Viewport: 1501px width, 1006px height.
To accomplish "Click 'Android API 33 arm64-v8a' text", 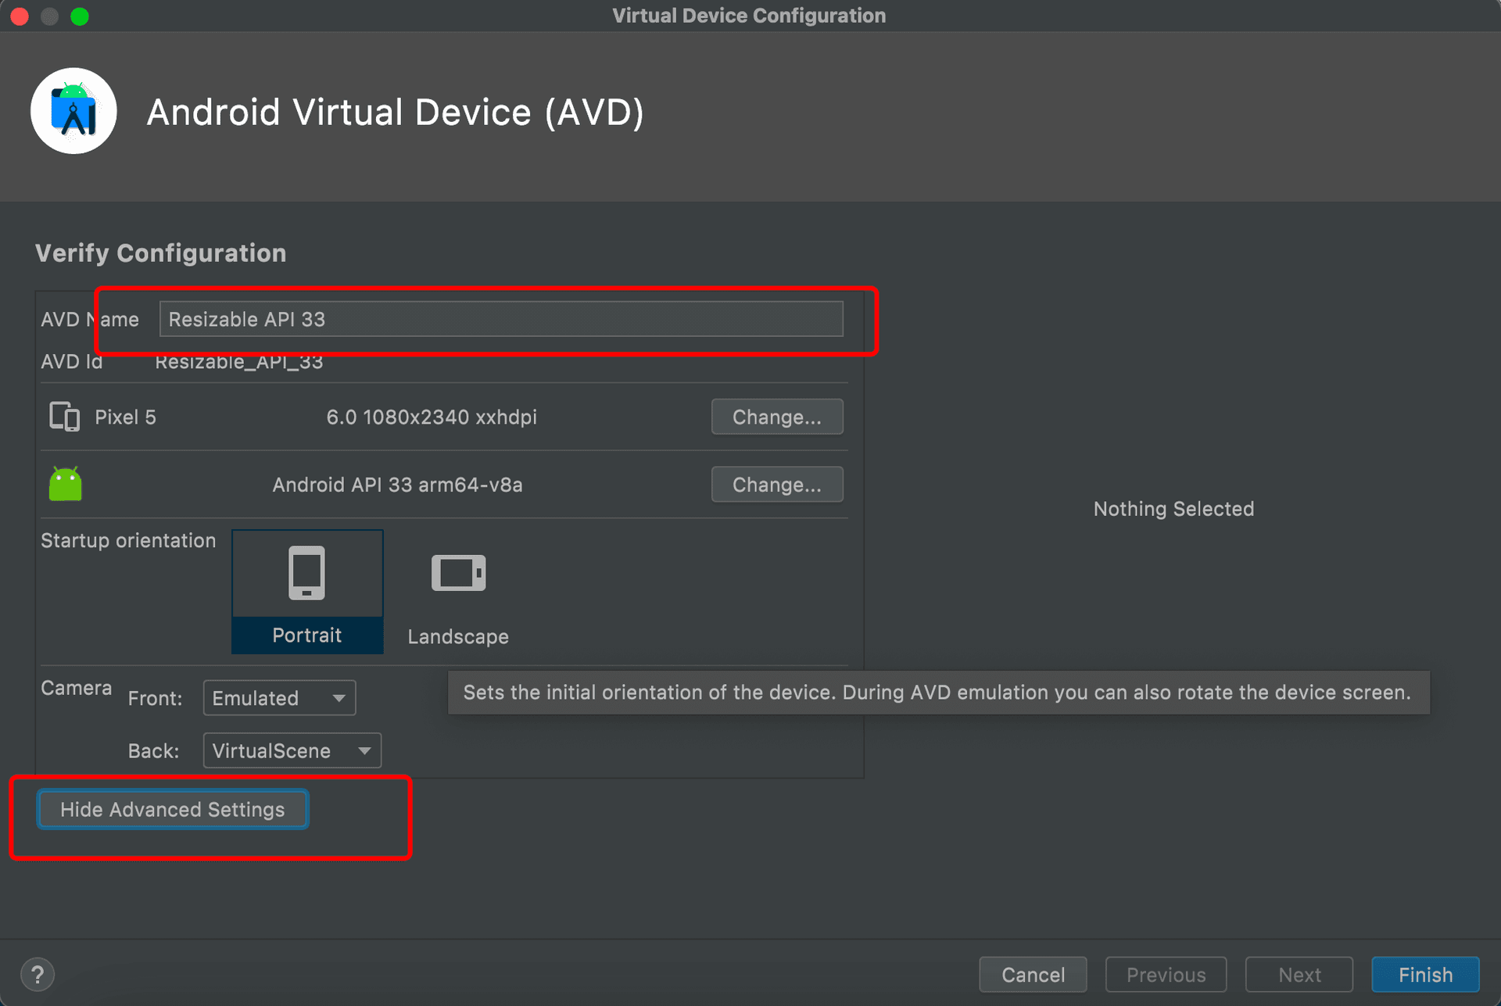I will 397,485.
